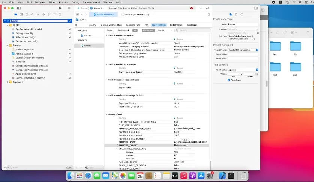Switch to Combined view
The image size is (314, 182).
click(x=148, y=30)
